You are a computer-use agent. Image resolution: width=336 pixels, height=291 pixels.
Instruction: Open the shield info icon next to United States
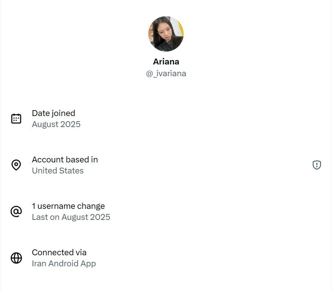point(316,165)
